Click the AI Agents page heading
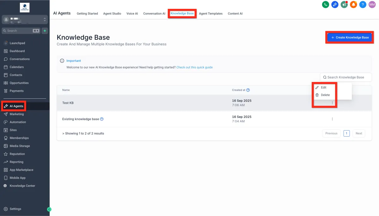Screen dimensions: 379x216 (62, 13)
